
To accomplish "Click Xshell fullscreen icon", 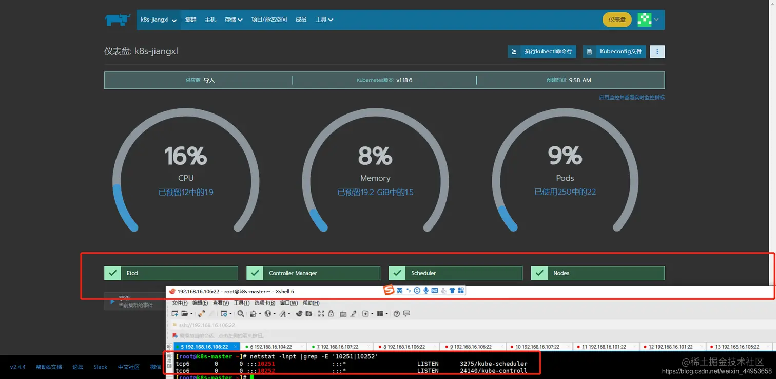I will point(321,313).
